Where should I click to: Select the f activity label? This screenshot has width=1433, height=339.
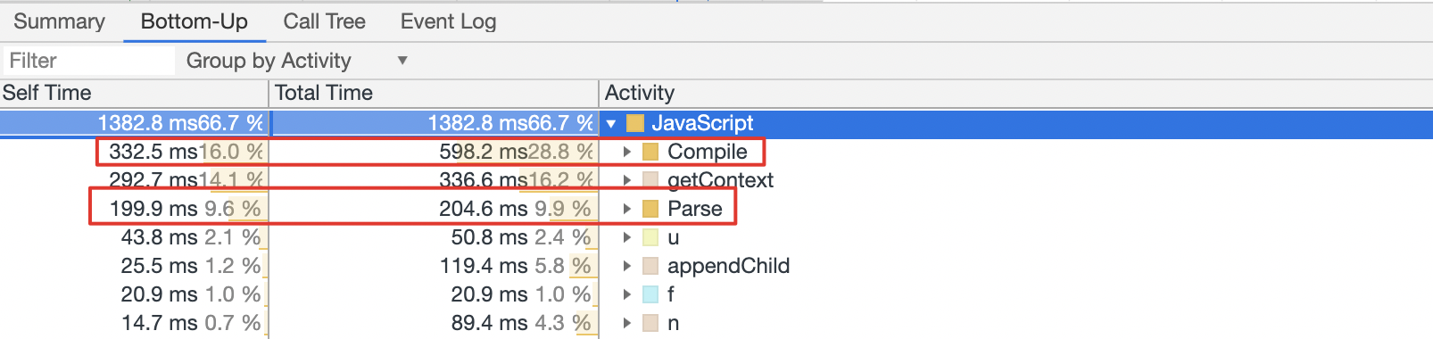[x=671, y=294]
